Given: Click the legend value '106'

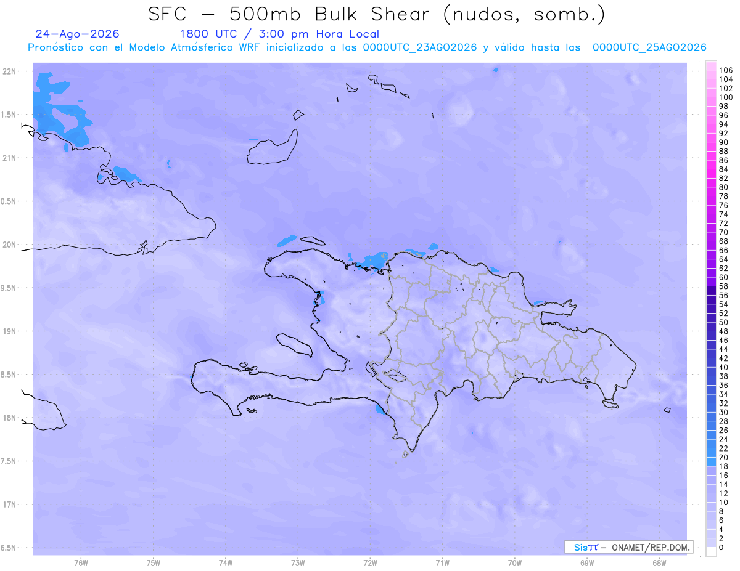Looking at the screenshot, I should coord(726,71).
